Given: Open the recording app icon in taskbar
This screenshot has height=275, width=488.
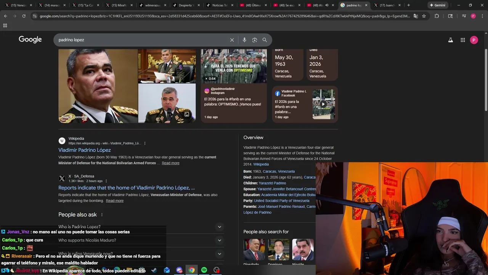Looking at the screenshot, I should (217, 270).
